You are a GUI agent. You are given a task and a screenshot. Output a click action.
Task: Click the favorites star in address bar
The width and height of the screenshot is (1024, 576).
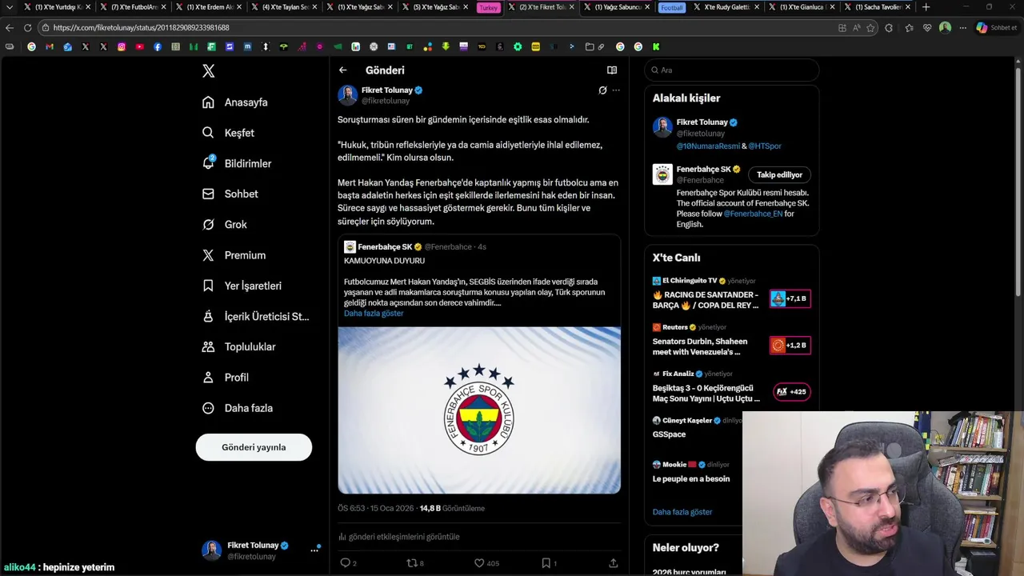coord(870,28)
